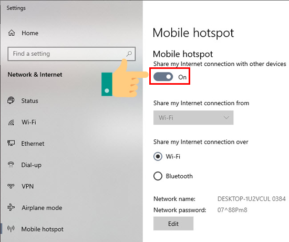Click the Status globe icon
289x242 pixels.
(11, 100)
